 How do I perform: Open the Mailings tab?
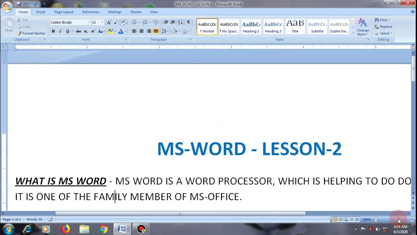[x=115, y=12]
